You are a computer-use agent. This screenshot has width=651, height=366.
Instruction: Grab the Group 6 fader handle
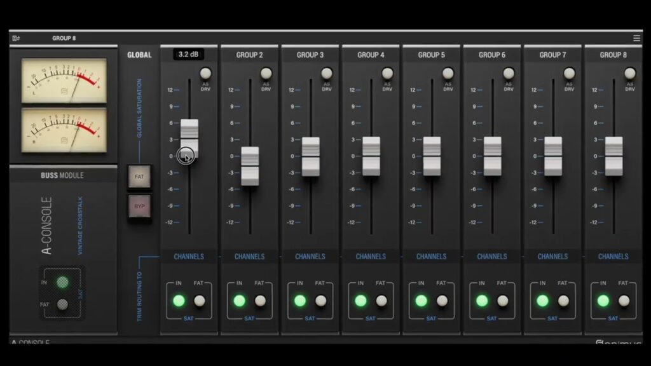point(493,156)
